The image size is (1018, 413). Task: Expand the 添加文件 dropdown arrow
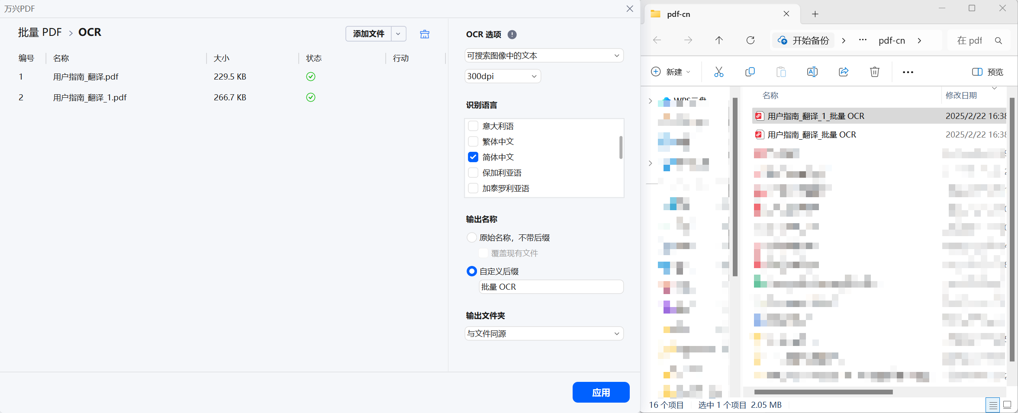399,34
